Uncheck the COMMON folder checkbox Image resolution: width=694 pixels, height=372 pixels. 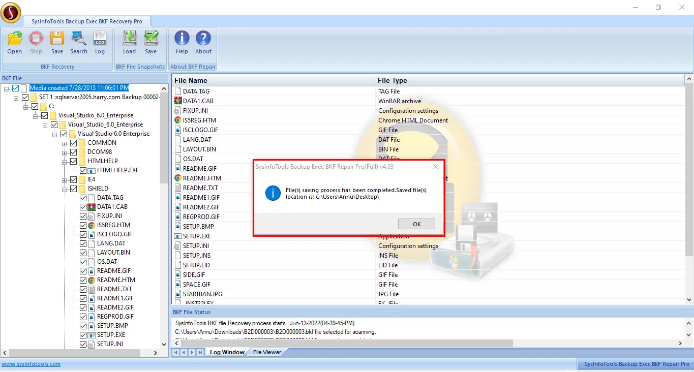point(73,143)
